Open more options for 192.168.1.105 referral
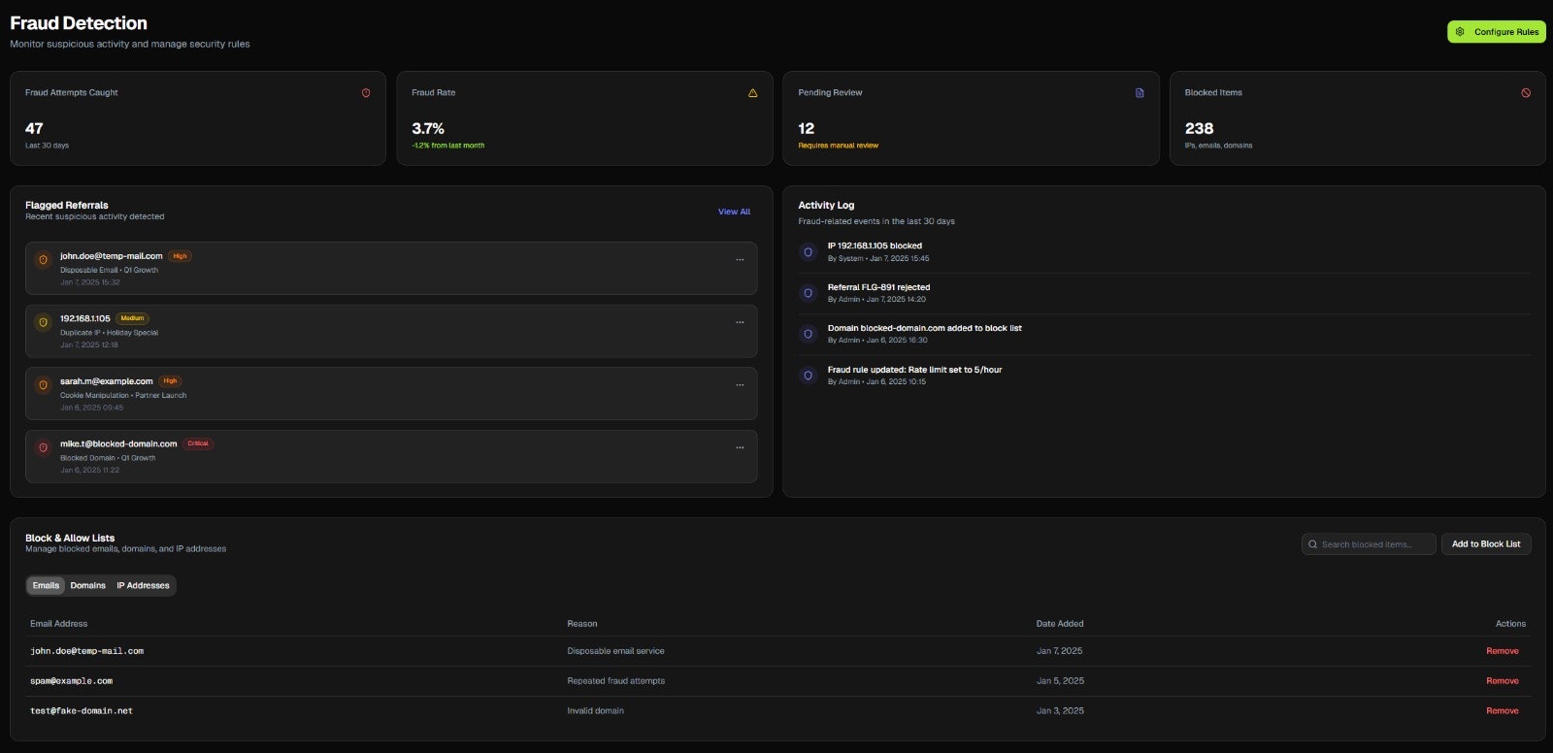 tap(740, 322)
